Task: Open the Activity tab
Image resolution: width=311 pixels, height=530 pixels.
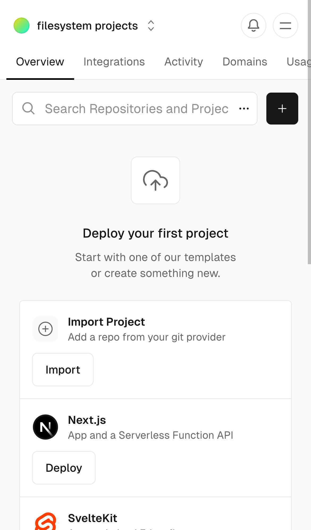Action: click(184, 62)
